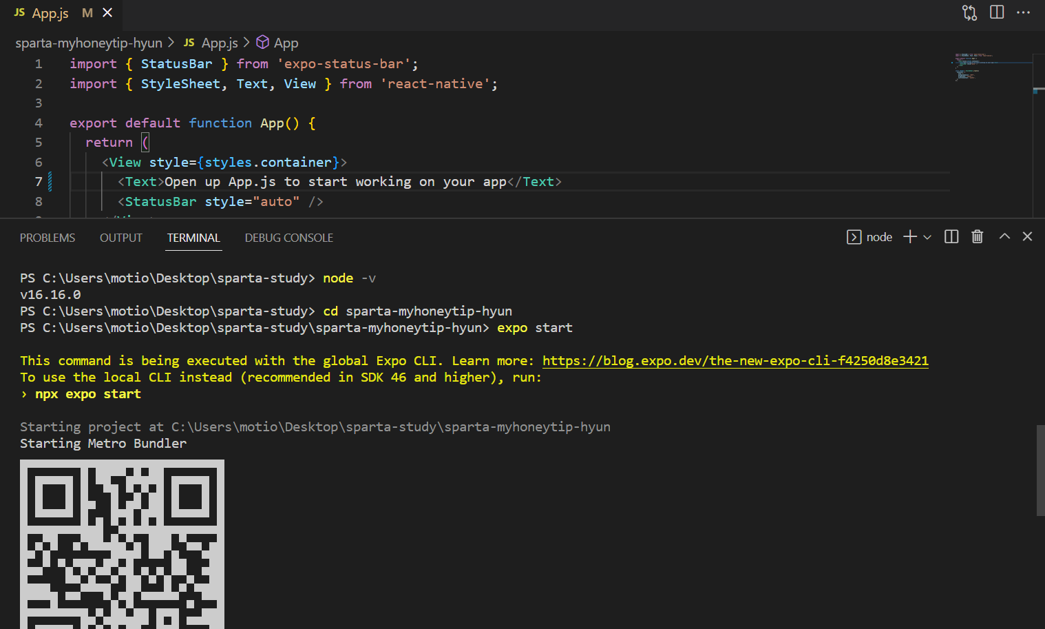Split the terminal panel
The width and height of the screenshot is (1045, 629).
[x=951, y=237]
